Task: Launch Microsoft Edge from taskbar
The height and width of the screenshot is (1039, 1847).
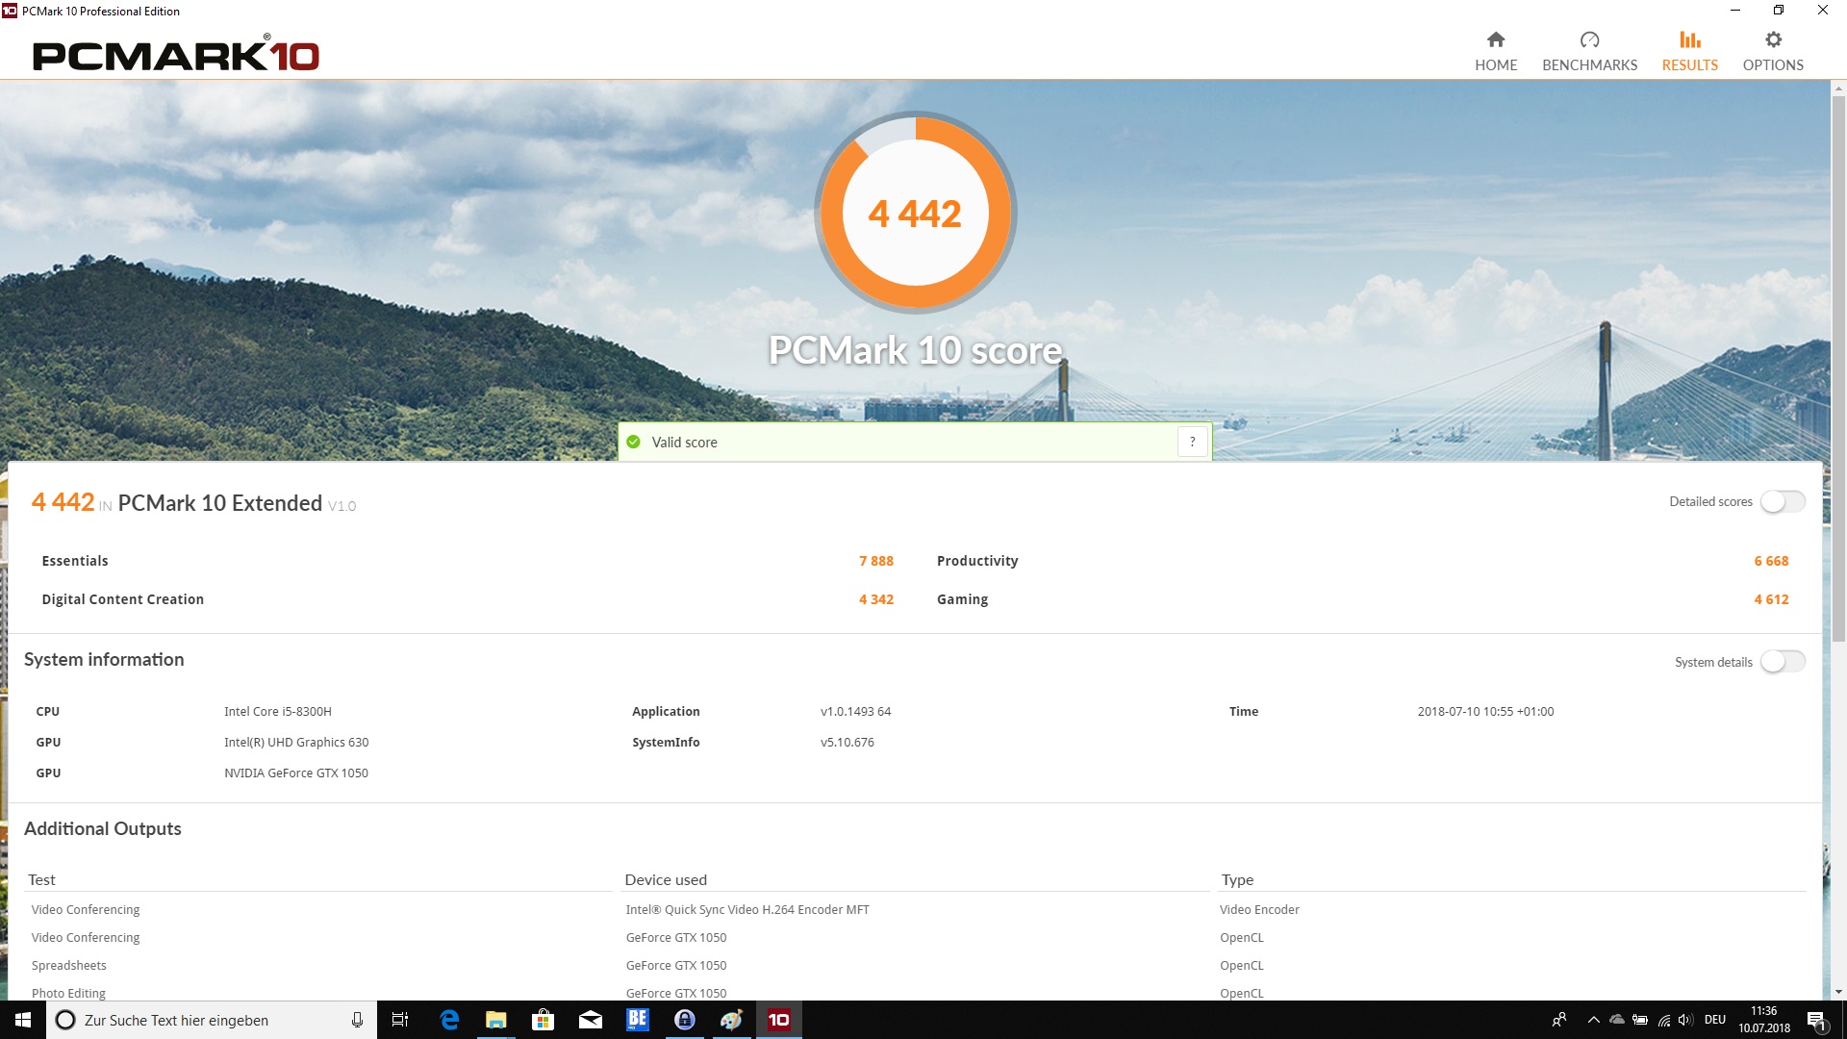Action: point(449,1020)
